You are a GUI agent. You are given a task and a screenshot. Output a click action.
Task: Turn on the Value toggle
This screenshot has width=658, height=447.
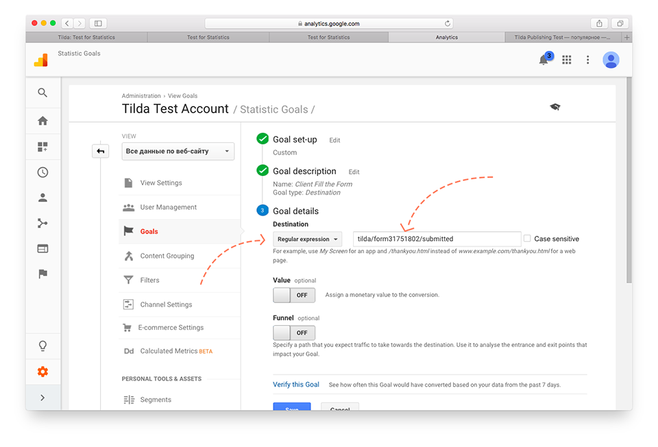[x=294, y=294]
